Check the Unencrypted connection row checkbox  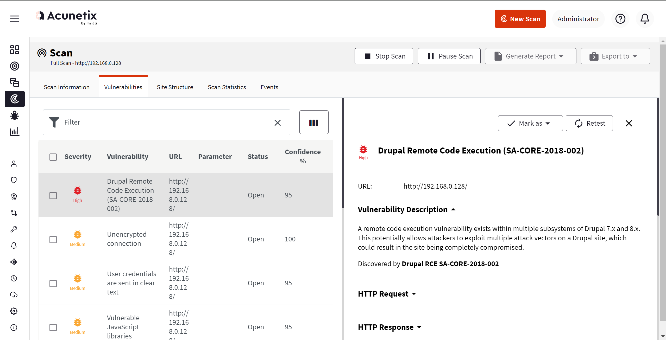[53, 239]
